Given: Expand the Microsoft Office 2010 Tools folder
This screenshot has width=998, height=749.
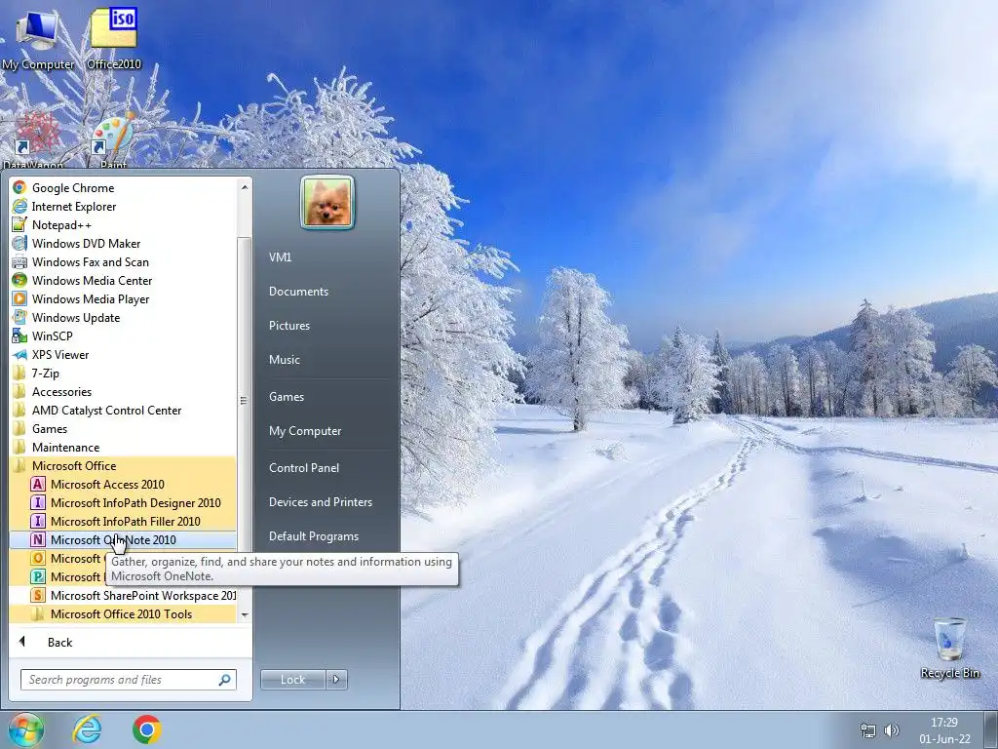Looking at the screenshot, I should 122,614.
